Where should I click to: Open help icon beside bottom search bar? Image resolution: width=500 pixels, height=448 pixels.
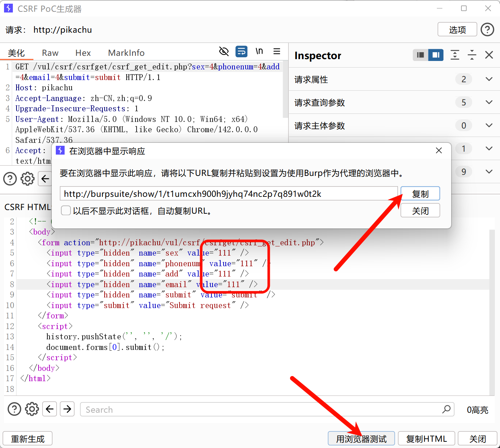click(14, 409)
